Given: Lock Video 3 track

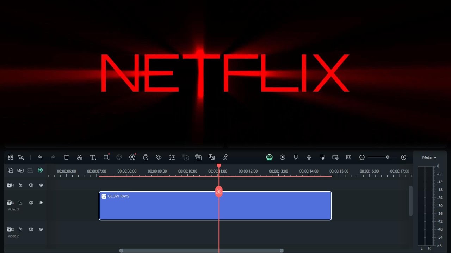Looking at the screenshot, I should point(20,203).
